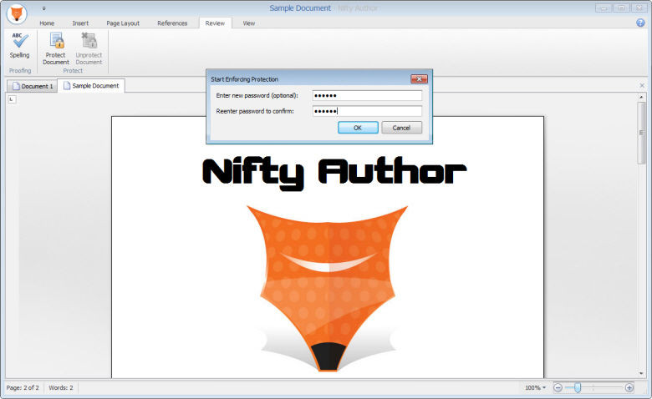
Task: Click the Page: 2 of 2 status
Action: click(23, 388)
